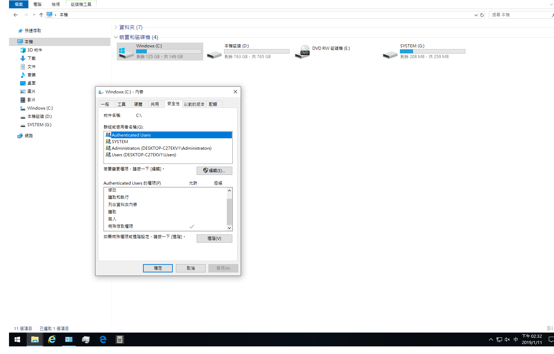Click the Windows (C:) capacity bar
Viewport: 554px width, 354px height.
pos(169,51)
